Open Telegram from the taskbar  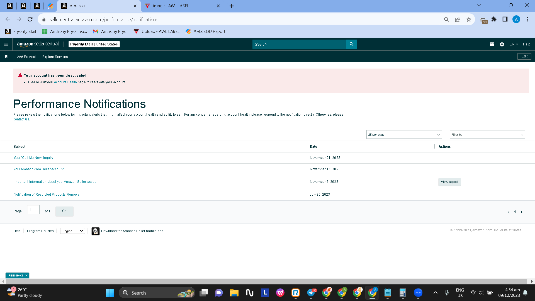311,293
